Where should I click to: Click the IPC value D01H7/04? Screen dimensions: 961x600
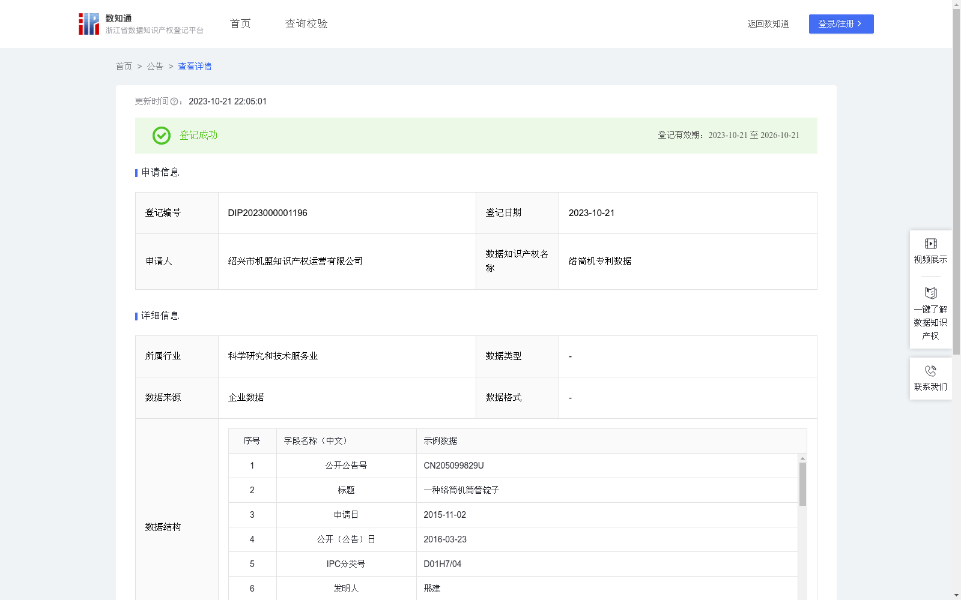(443, 564)
